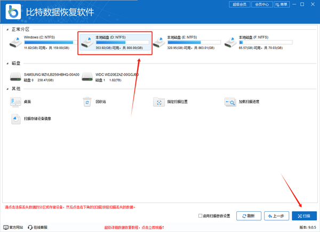320x232 pixels.
Task: Collapse the 其他 section
Action: (x=7, y=89)
